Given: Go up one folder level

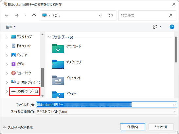Looking at the screenshot, I should pos(34,16).
